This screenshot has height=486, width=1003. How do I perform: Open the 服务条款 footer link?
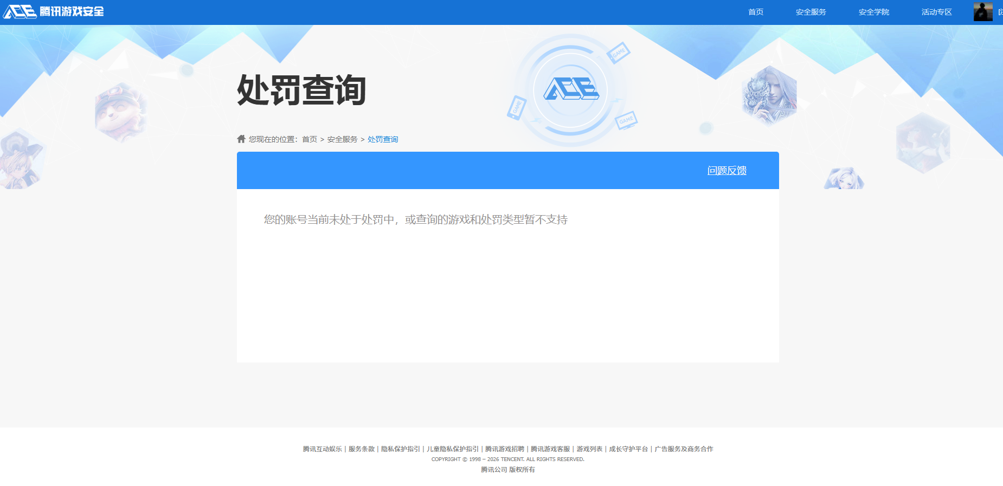click(362, 449)
